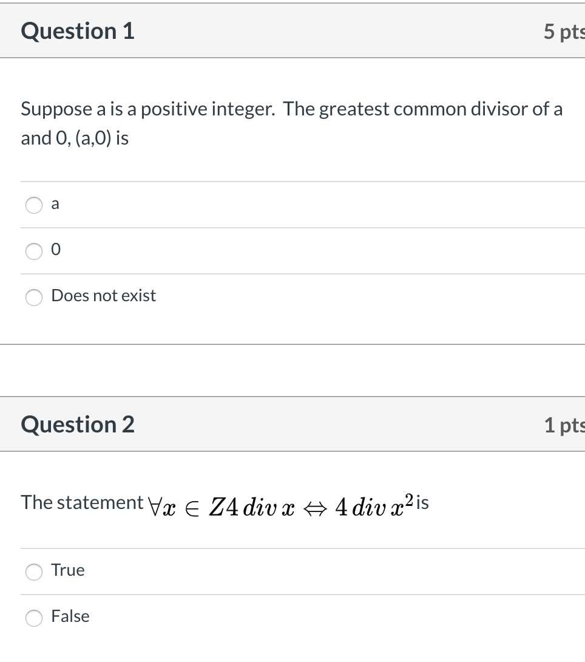Click the gray header bar of Question 1
This screenshot has width=585, height=662.
303,31
